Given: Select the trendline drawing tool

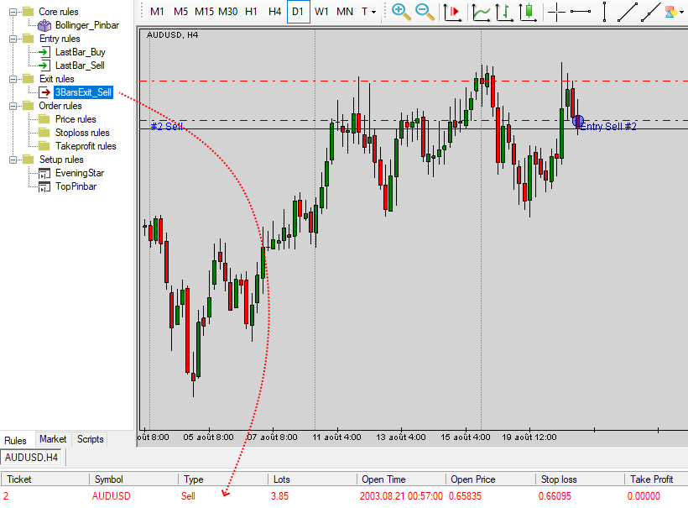Looking at the screenshot, I should click(628, 12).
